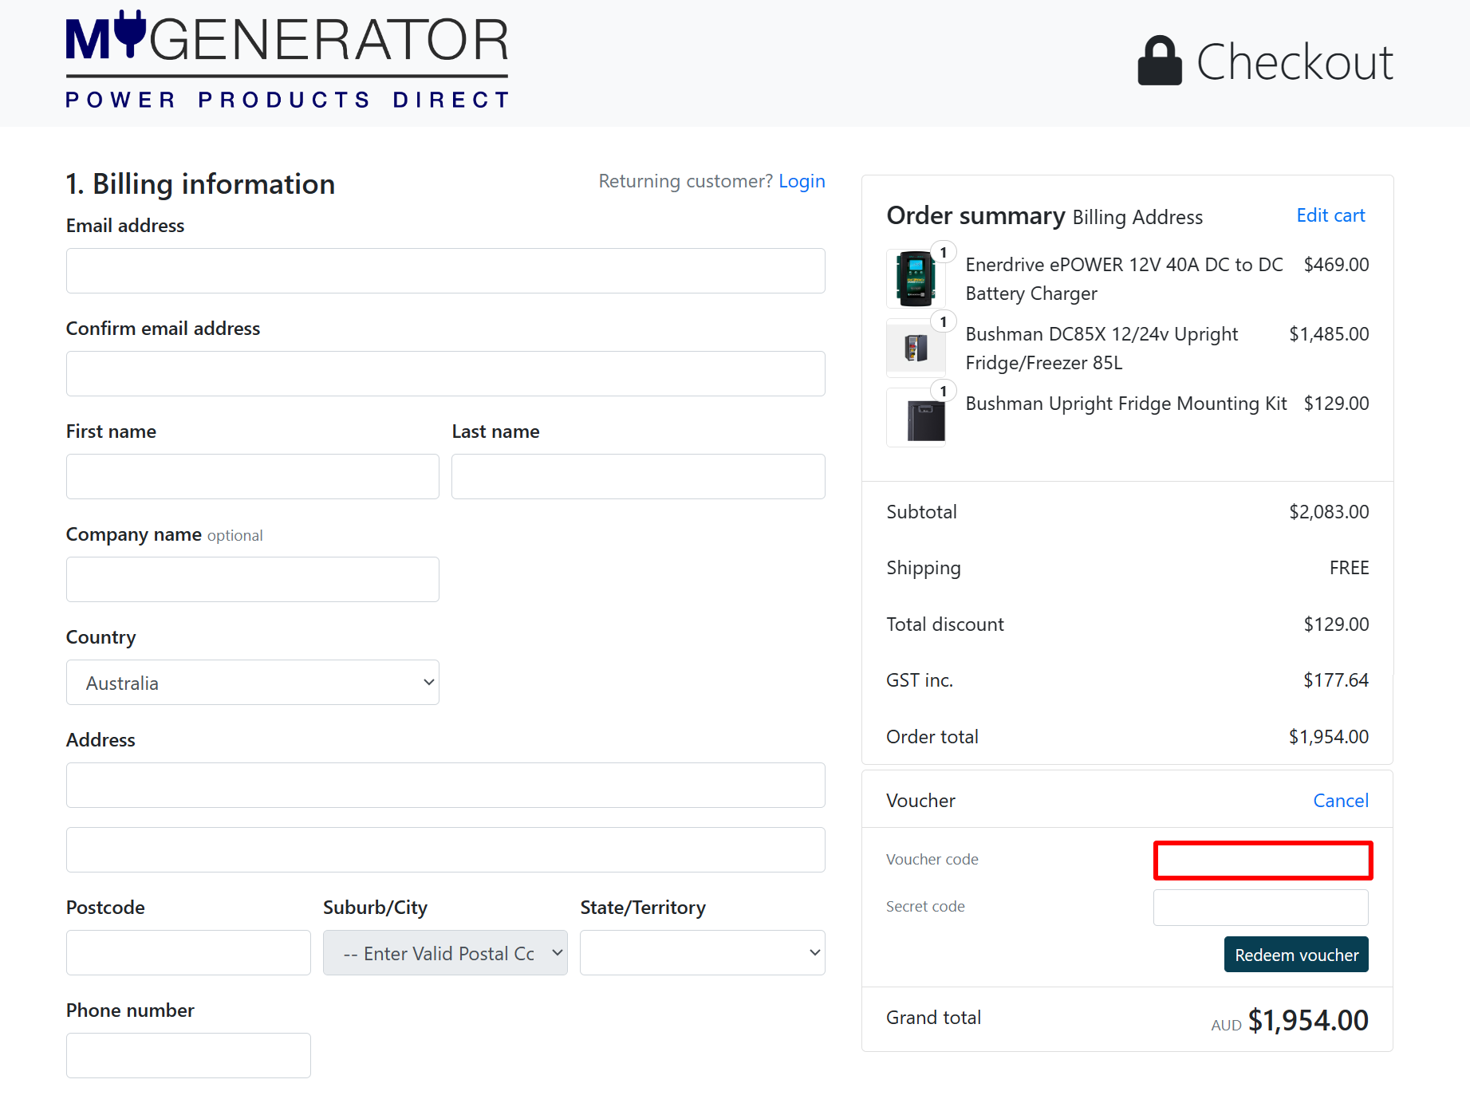Image resolution: width=1470 pixels, height=1099 pixels.
Task: Click the Enerdrive battery charger thumbnail
Action: [x=916, y=278]
